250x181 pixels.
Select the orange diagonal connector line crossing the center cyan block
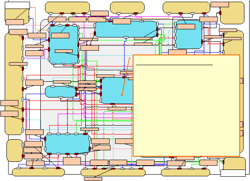[126, 77]
